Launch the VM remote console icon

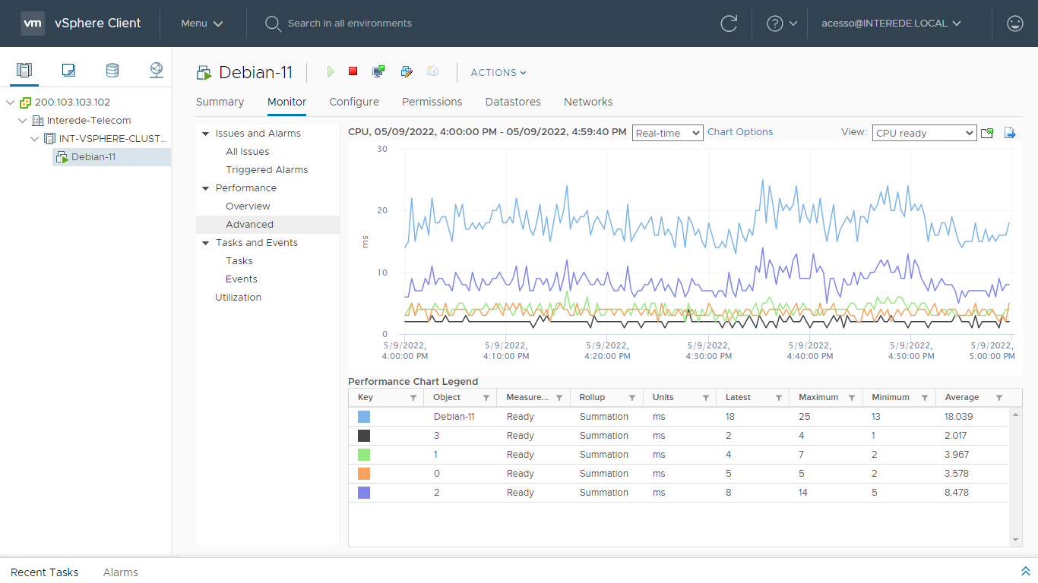pos(378,71)
